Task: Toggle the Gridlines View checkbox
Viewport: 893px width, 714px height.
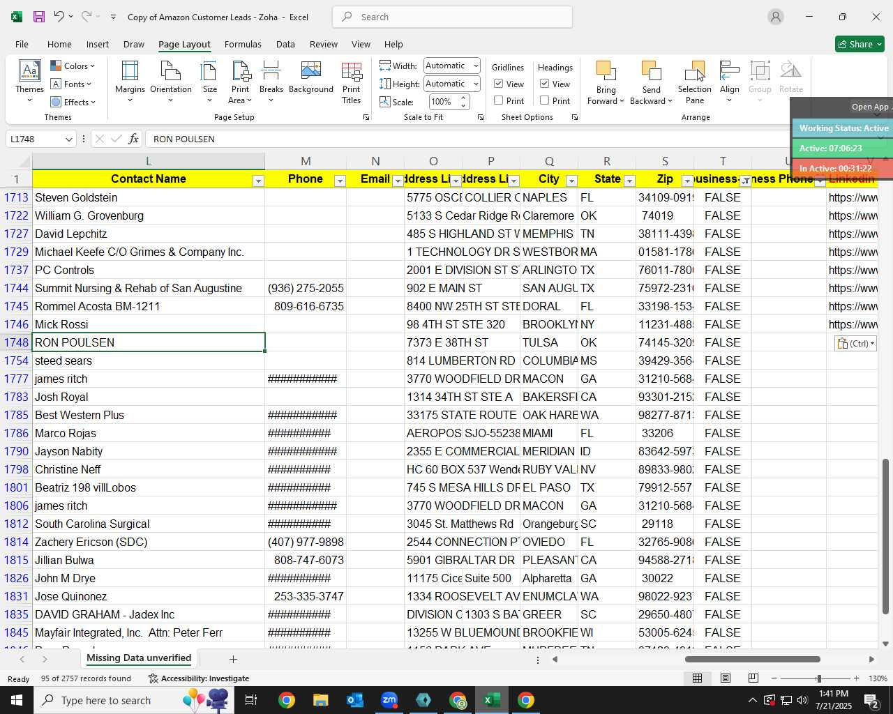Action: pyautogui.click(x=499, y=84)
